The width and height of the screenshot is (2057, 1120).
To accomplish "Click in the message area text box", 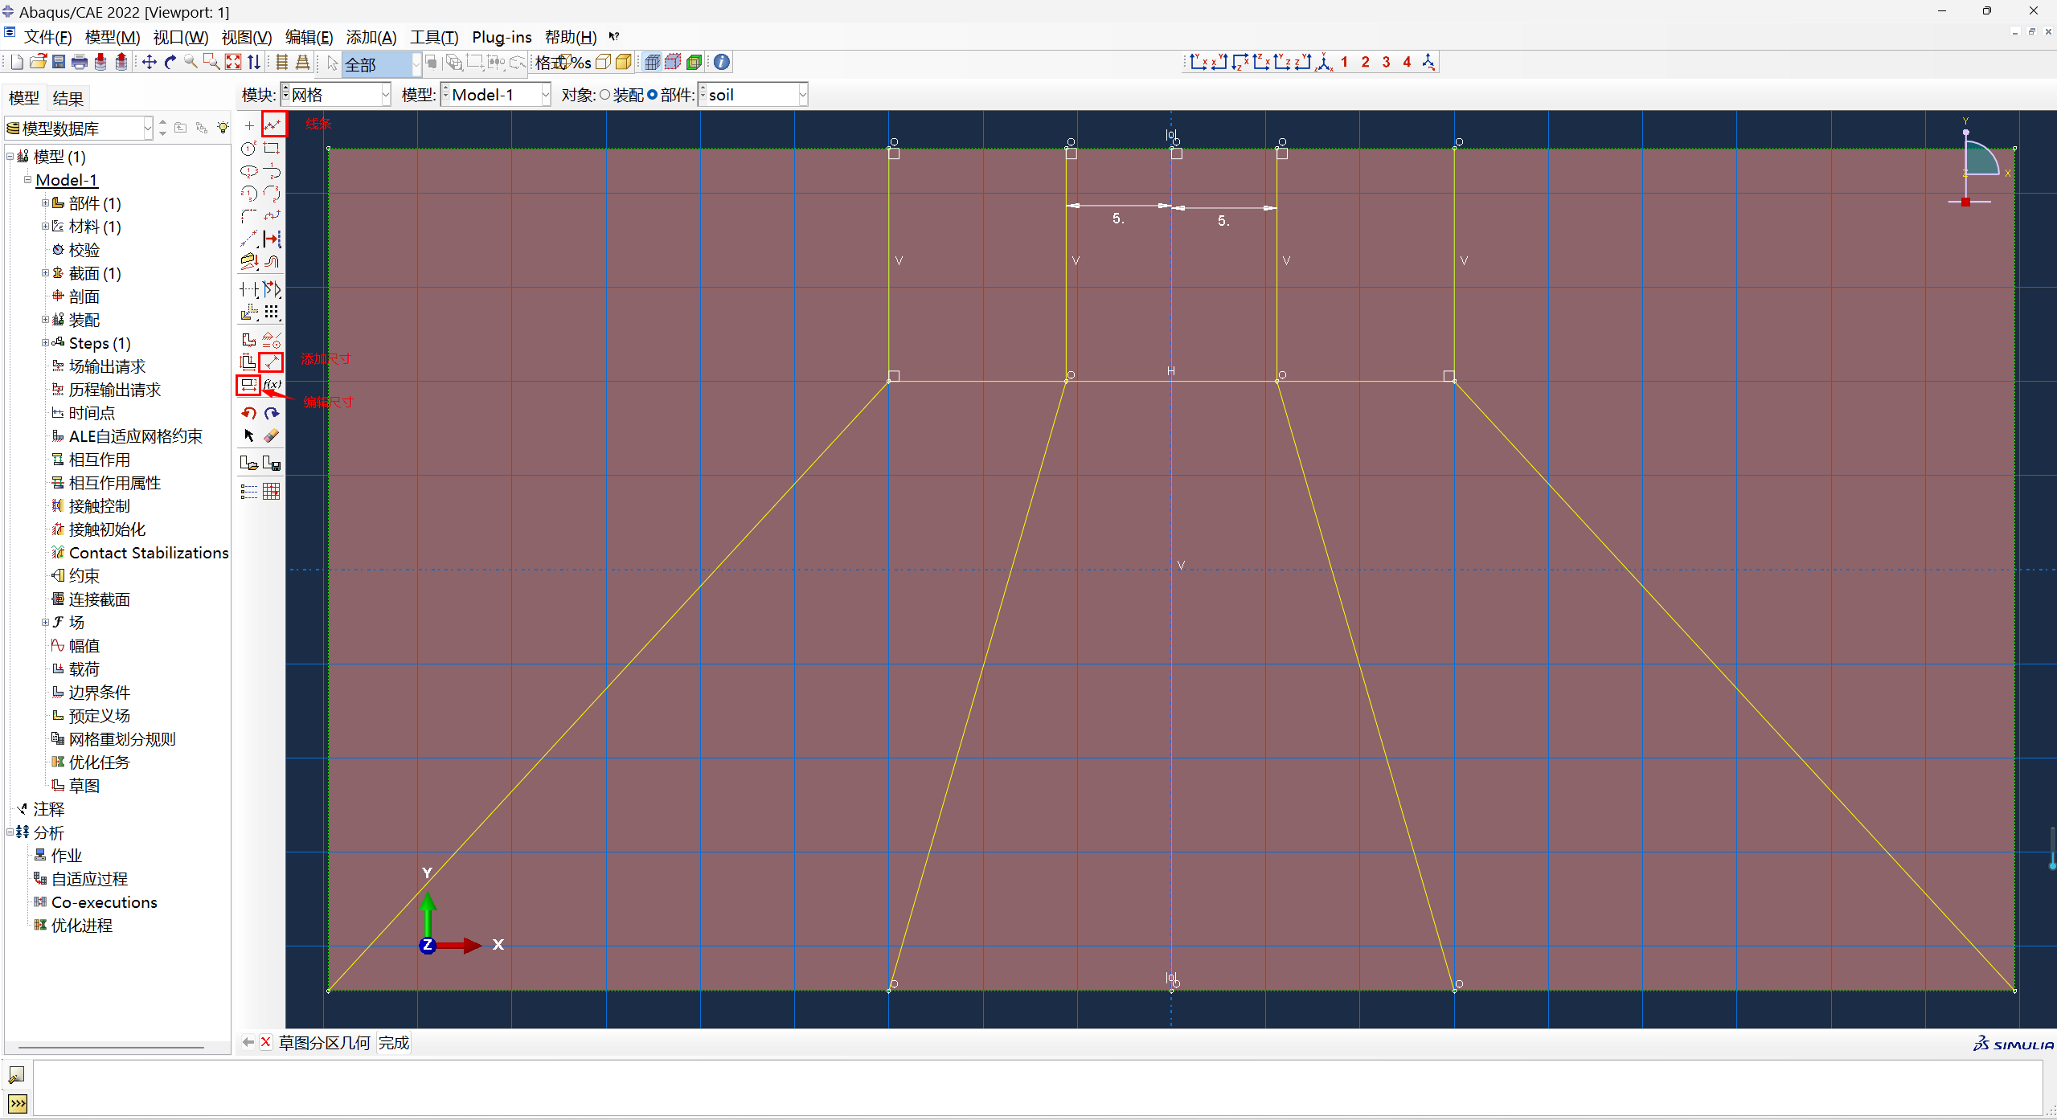I will pyautogui.click(x=1037, y=1088).
